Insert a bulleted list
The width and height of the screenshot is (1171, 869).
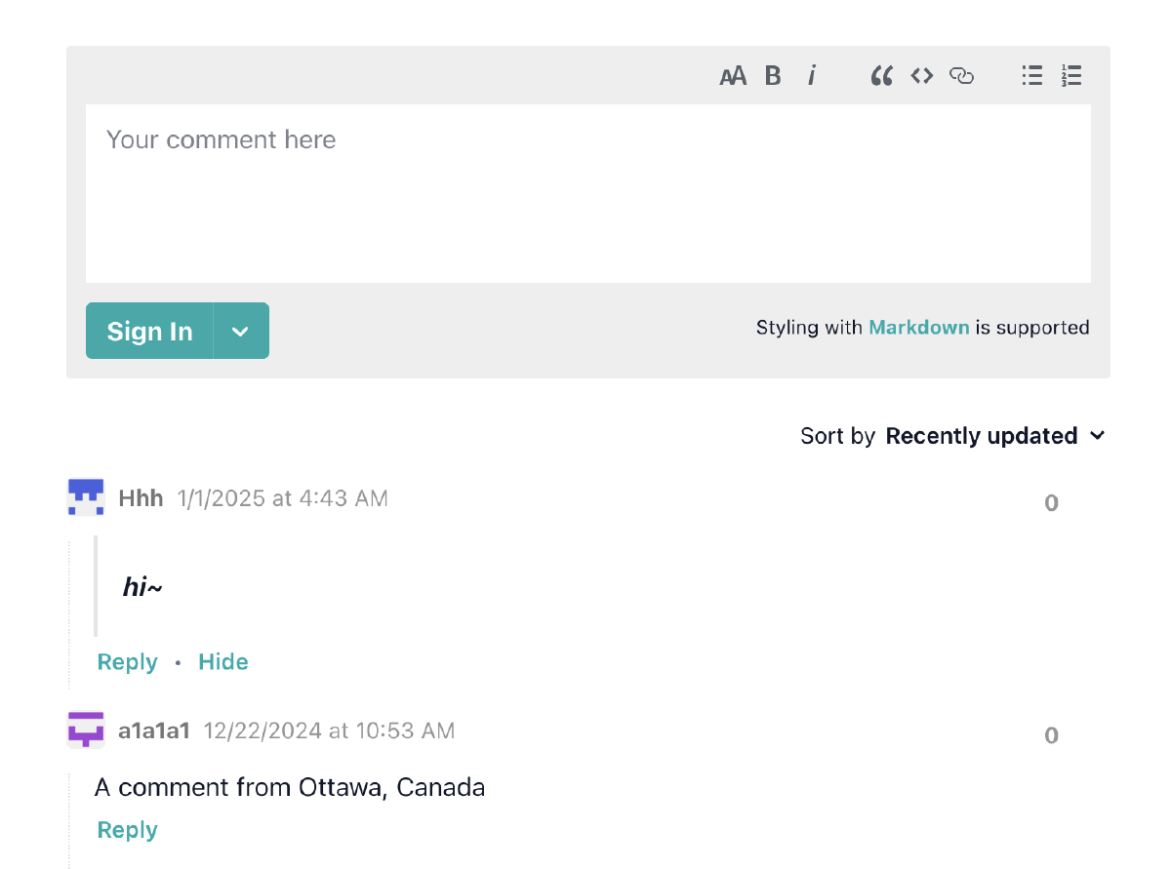click(x=1032, y=76)
